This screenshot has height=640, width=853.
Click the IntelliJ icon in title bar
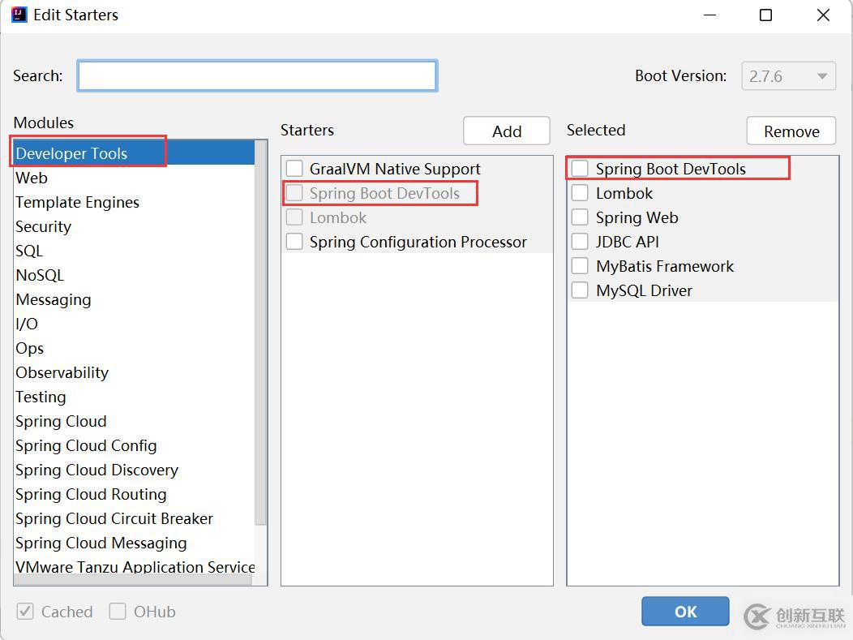point(19,15)
